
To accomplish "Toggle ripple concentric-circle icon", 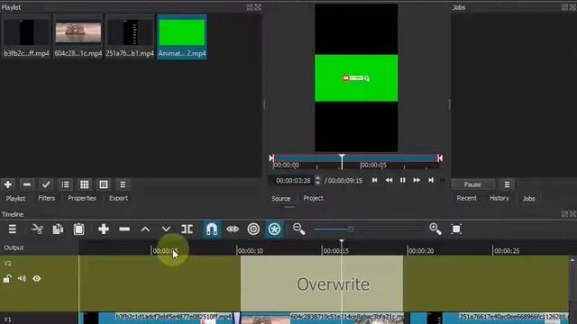I will (x=253, y=229).
